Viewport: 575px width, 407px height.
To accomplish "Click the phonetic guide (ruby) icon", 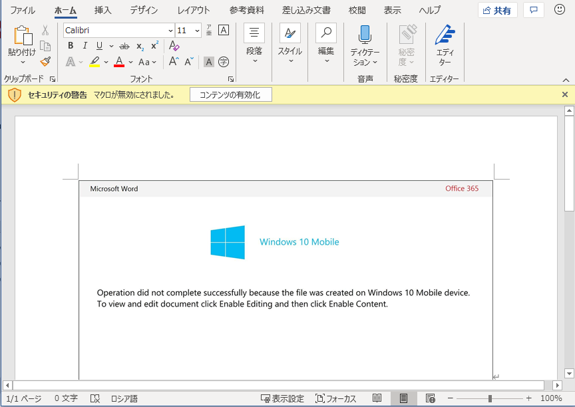I will 209,30.
